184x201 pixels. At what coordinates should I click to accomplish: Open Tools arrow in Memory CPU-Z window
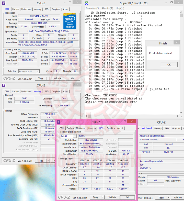pos(48,161)
